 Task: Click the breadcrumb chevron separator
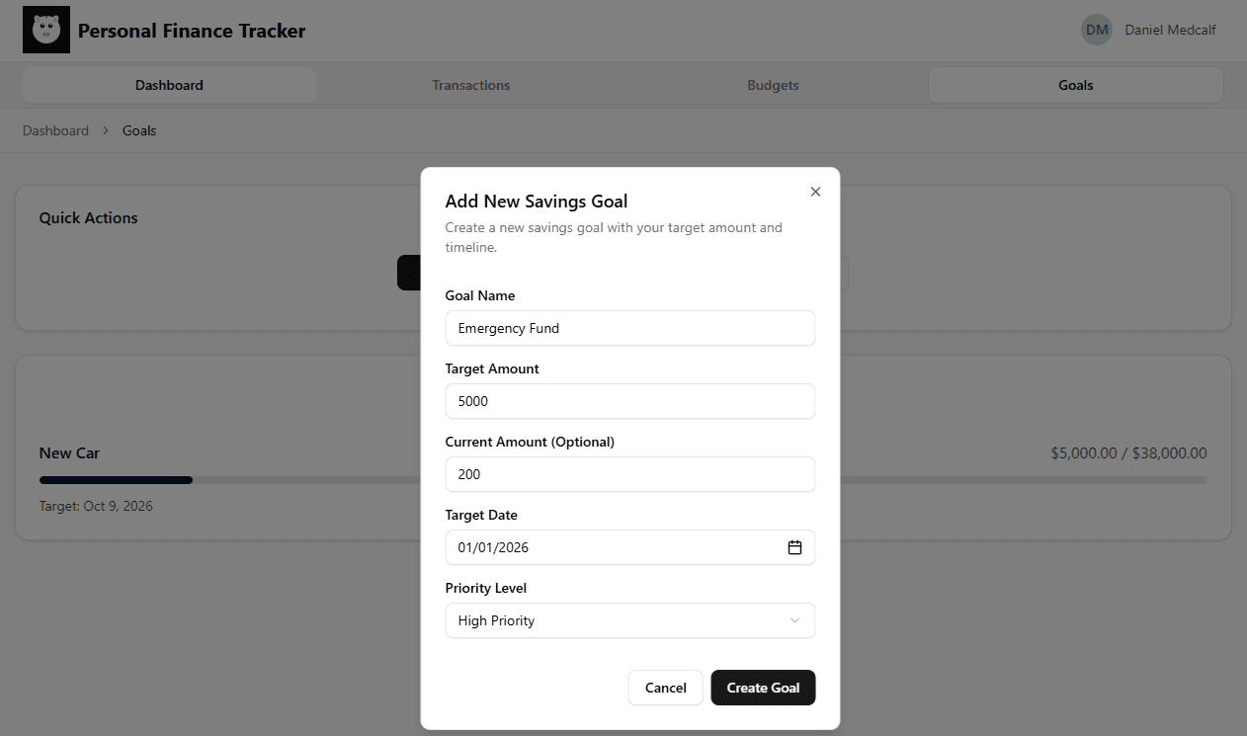pyautogui.click(x=106, y=130)
